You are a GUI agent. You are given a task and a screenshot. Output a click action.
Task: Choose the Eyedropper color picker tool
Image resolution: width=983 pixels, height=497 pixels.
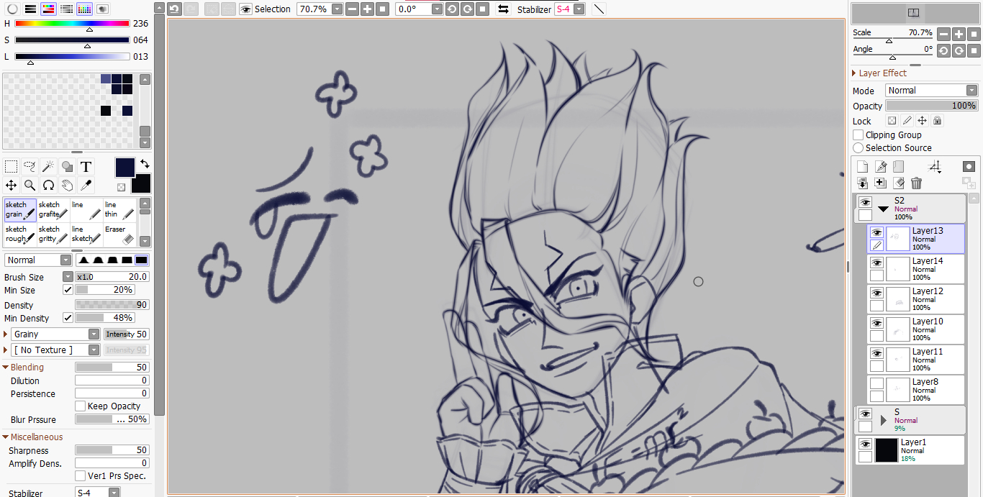coord(86,186)
